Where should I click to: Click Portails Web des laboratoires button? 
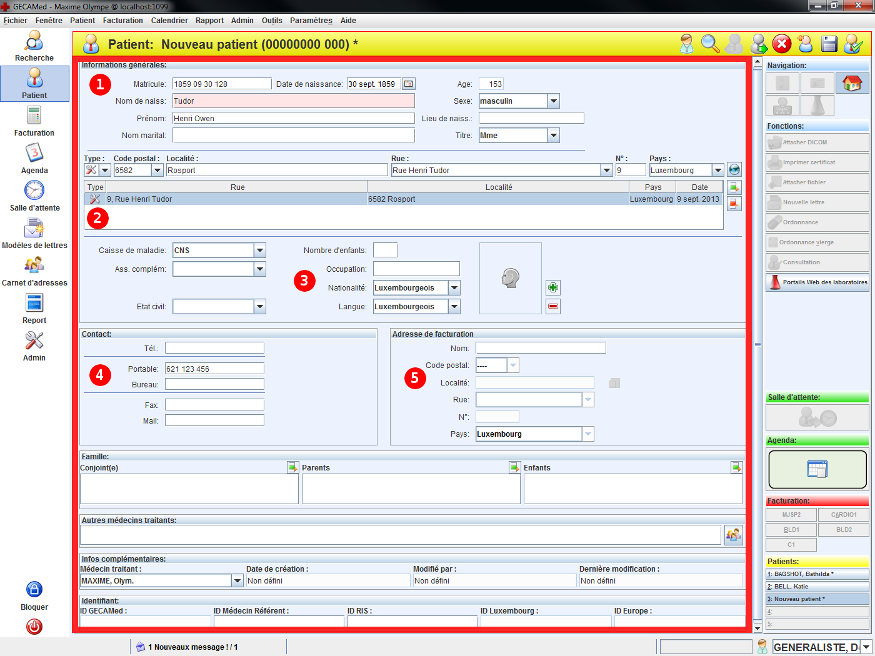coord(817,282)
